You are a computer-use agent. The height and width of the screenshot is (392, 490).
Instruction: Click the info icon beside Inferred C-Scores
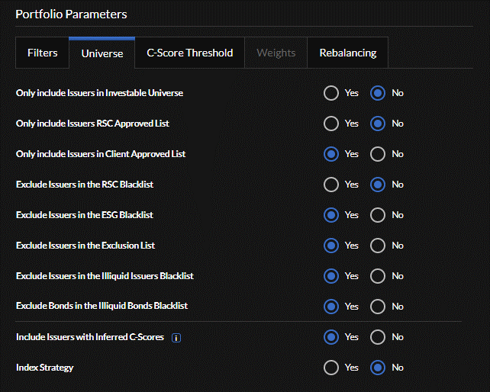[176, 337]
